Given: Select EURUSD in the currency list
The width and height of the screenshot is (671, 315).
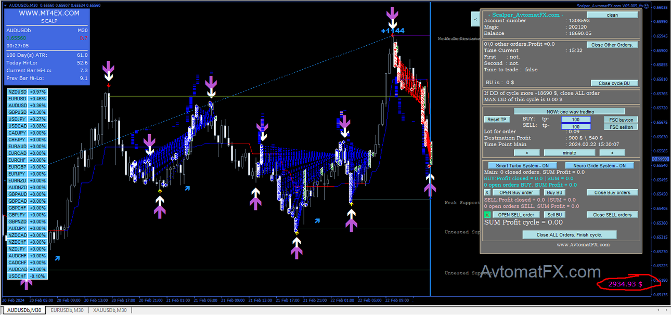Looking at the screenshot, I should (17, 98).
